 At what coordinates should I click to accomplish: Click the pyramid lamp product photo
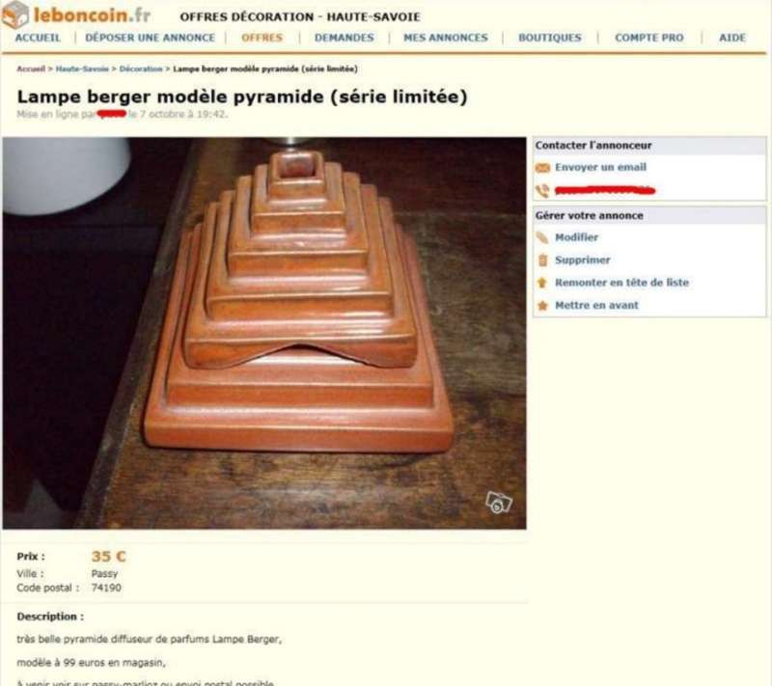click(264, 333)
